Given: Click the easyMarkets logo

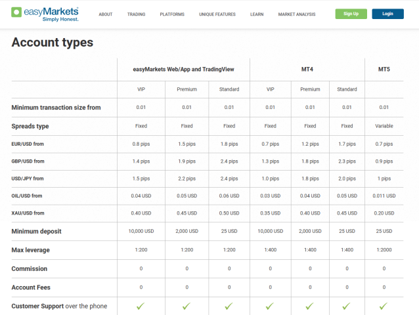Looking at the screenshot, I should 45,14.
